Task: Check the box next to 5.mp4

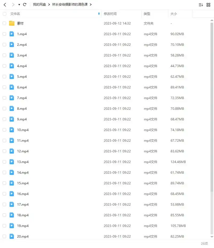Action: click(x=4, y=76)
